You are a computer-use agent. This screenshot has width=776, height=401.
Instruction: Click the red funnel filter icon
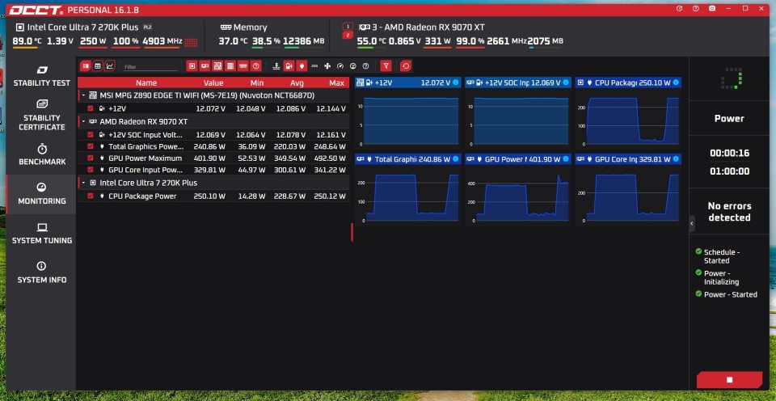386,65
